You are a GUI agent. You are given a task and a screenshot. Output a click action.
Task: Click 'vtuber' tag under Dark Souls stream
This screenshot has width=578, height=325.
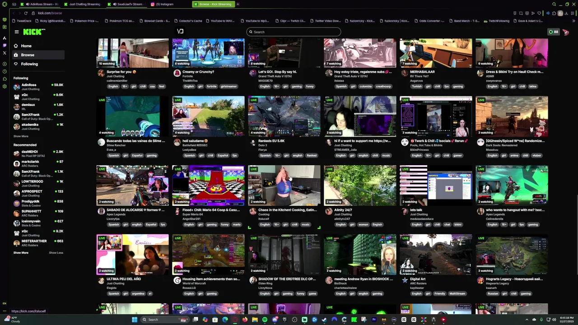coord(536,155)
